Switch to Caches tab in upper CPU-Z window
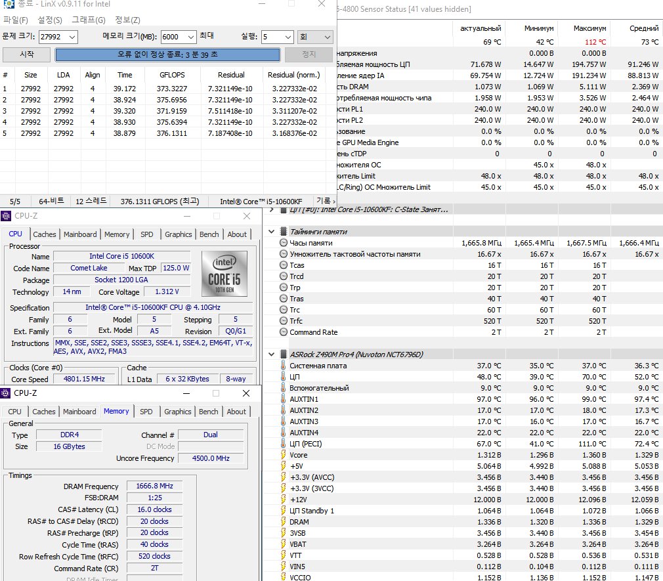 point(45,234)
